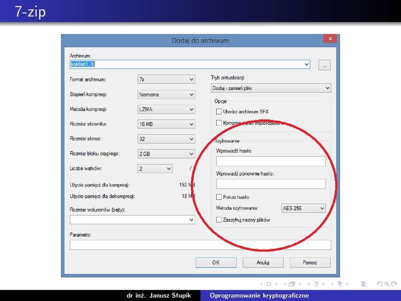
Task: Go to previous slide using Beamer left arrow
Action: pos(261,284)
